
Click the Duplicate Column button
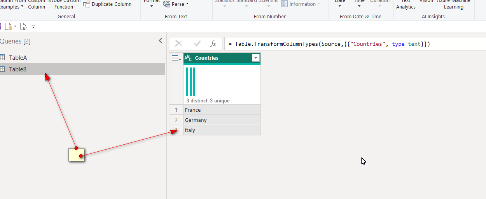click(x=107, y=4)
